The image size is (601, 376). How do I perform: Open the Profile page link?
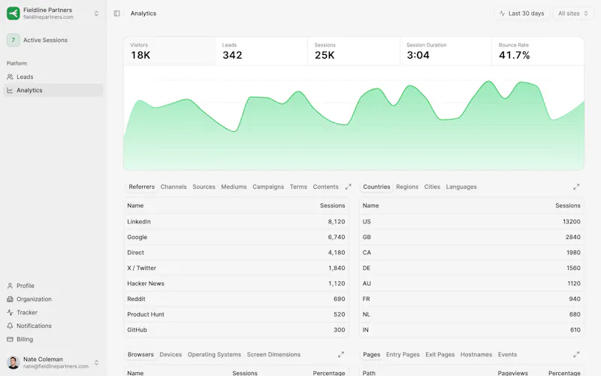click(53, 286)
